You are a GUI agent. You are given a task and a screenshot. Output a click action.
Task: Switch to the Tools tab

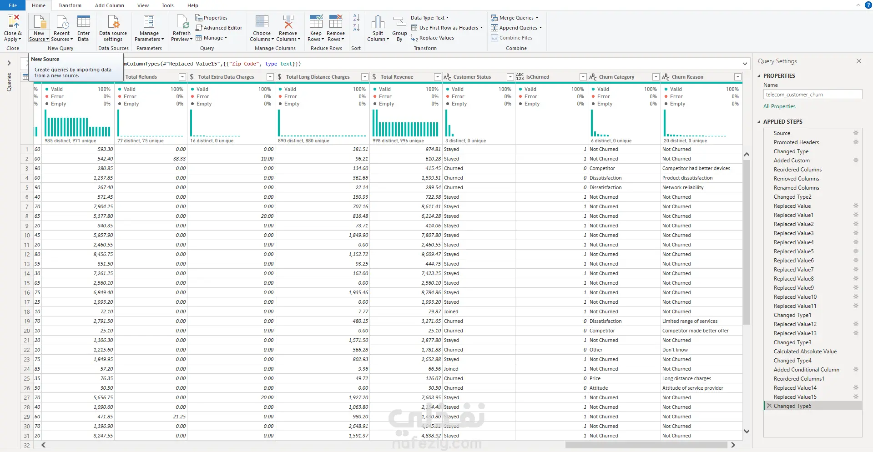(x=167, y=5)
